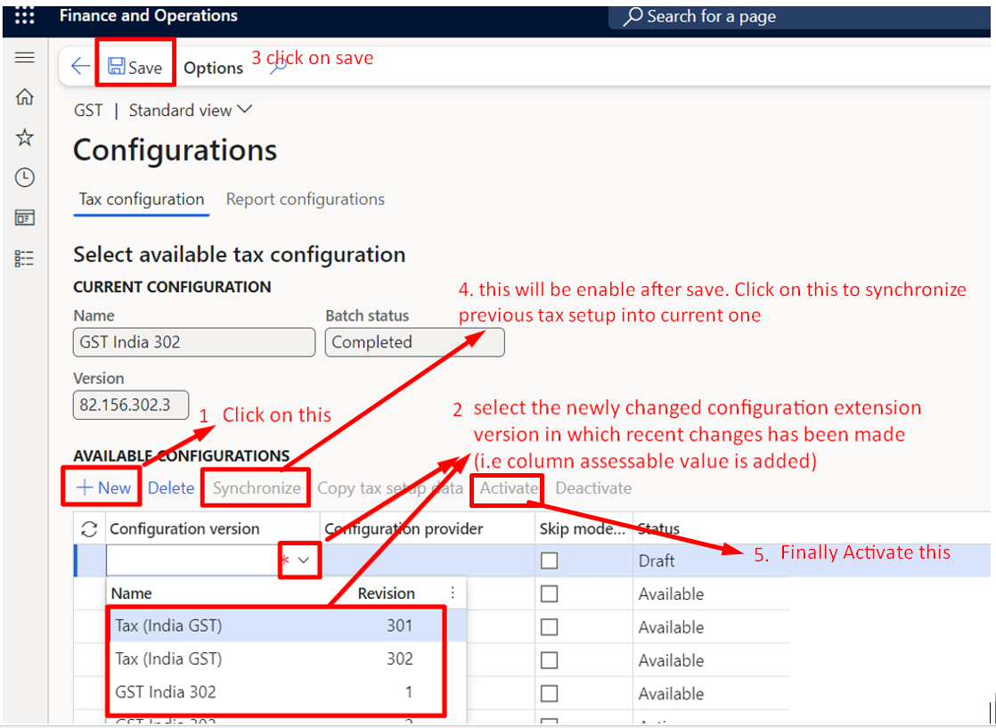Click the Search for a page box
The height and width of the screenshot is (728, 996).
coord(802,17)
